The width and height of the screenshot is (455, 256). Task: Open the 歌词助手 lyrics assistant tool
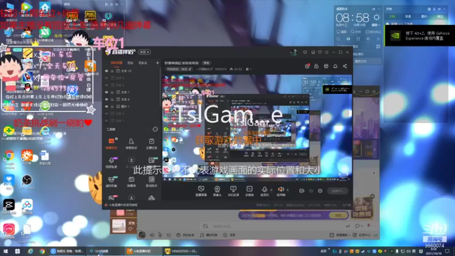tap(151, 181)
